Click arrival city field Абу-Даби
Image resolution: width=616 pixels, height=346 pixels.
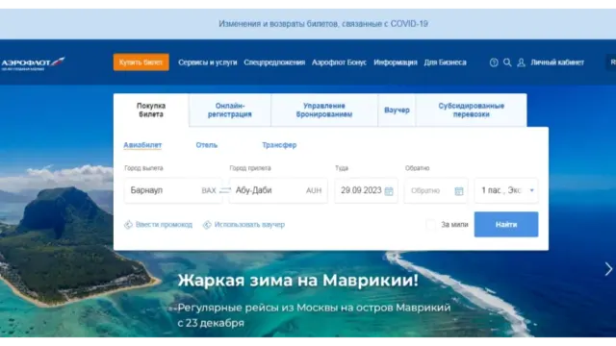click(278, 190)
